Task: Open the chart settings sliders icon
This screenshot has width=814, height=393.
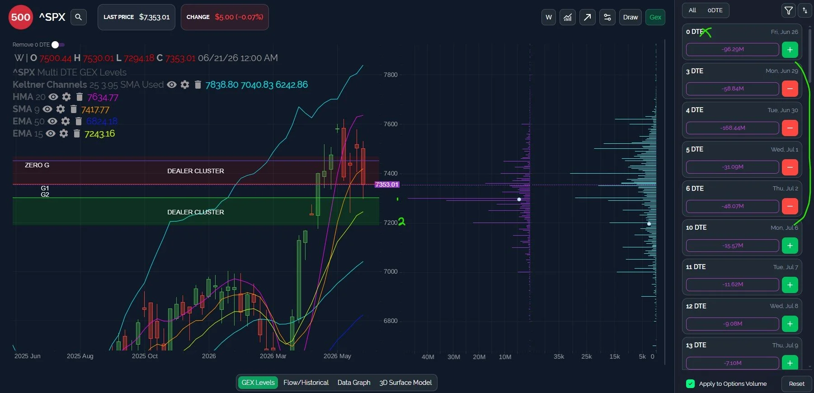Action: click(607, 17)
